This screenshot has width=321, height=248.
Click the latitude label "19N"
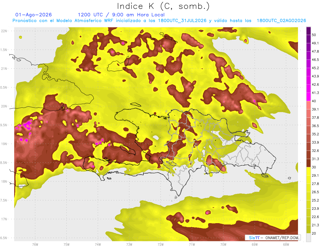4,144
